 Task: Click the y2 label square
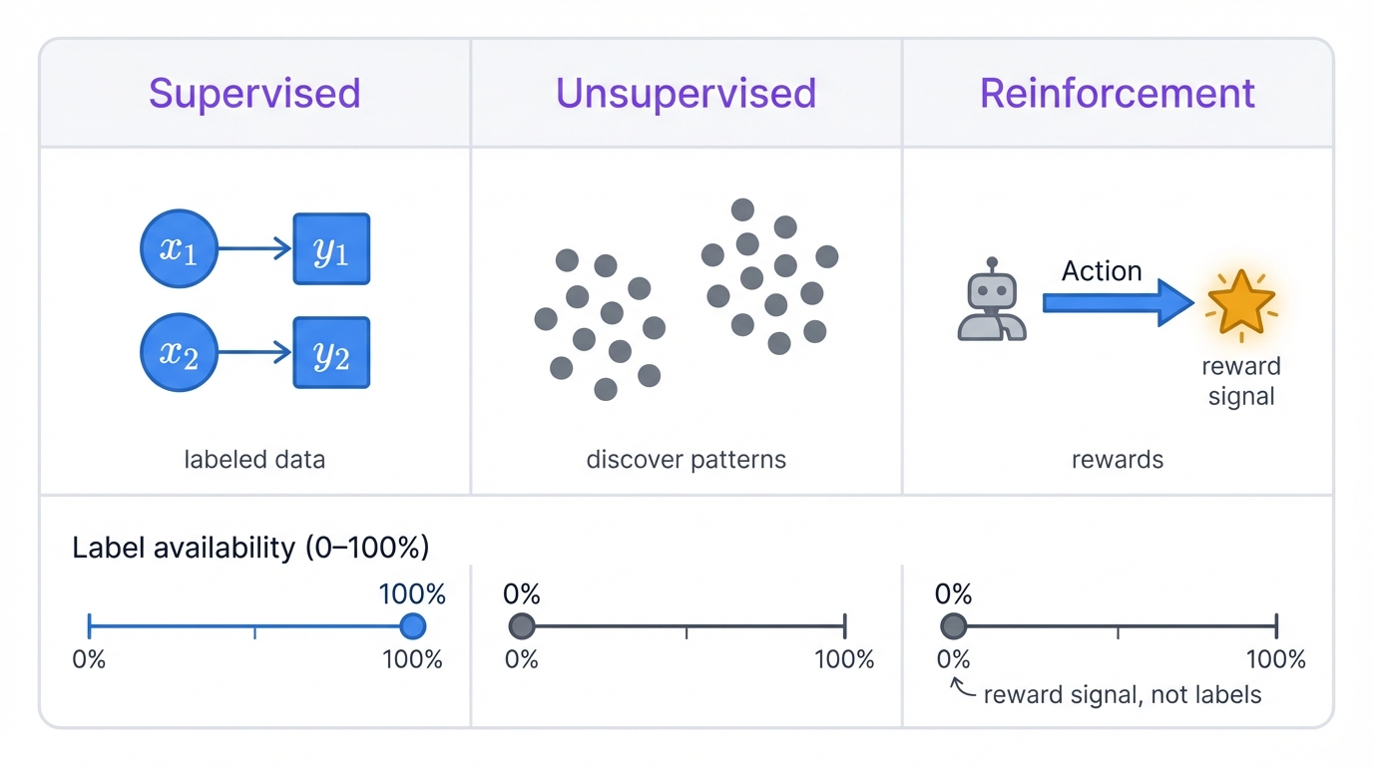click(x=331, y=353)
